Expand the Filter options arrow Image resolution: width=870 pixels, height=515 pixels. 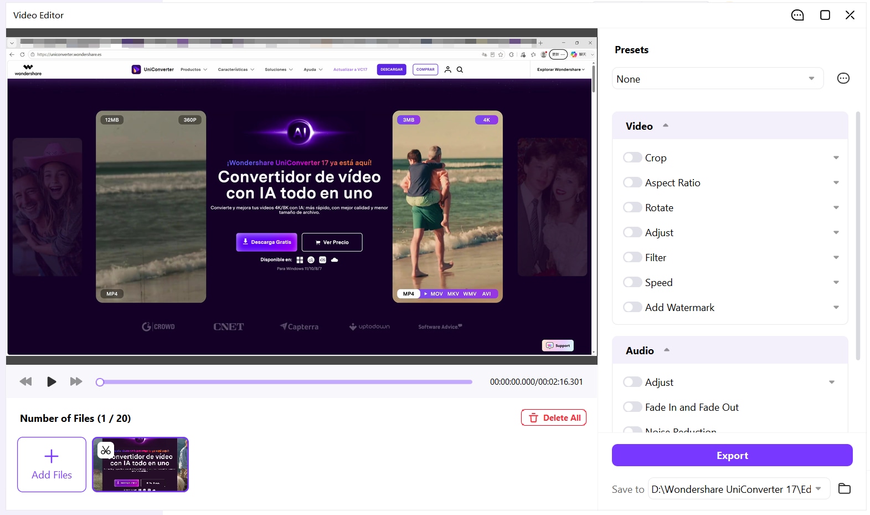836,258
